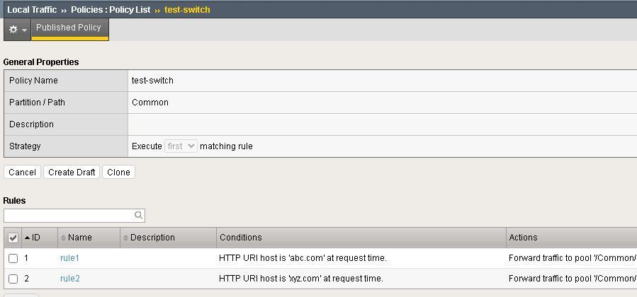Viewport: 637px width, 297px height.
Task: Open the gear settings menu
Action: (x=17, y=30)
